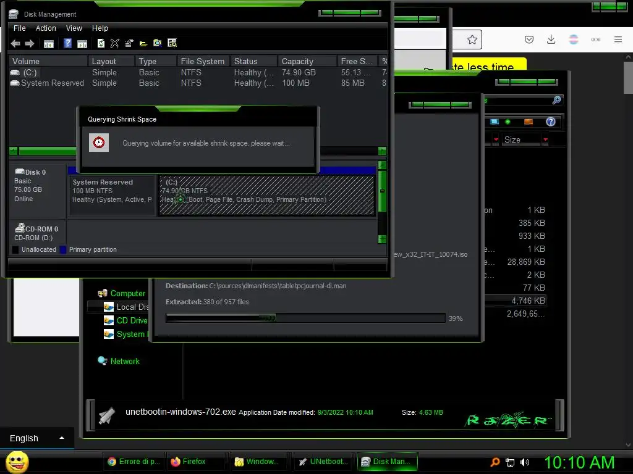Click the orange preview pane icon in Explorer
Image resolution: width=633 pixels, height=474 pixels.
(528, 122)
